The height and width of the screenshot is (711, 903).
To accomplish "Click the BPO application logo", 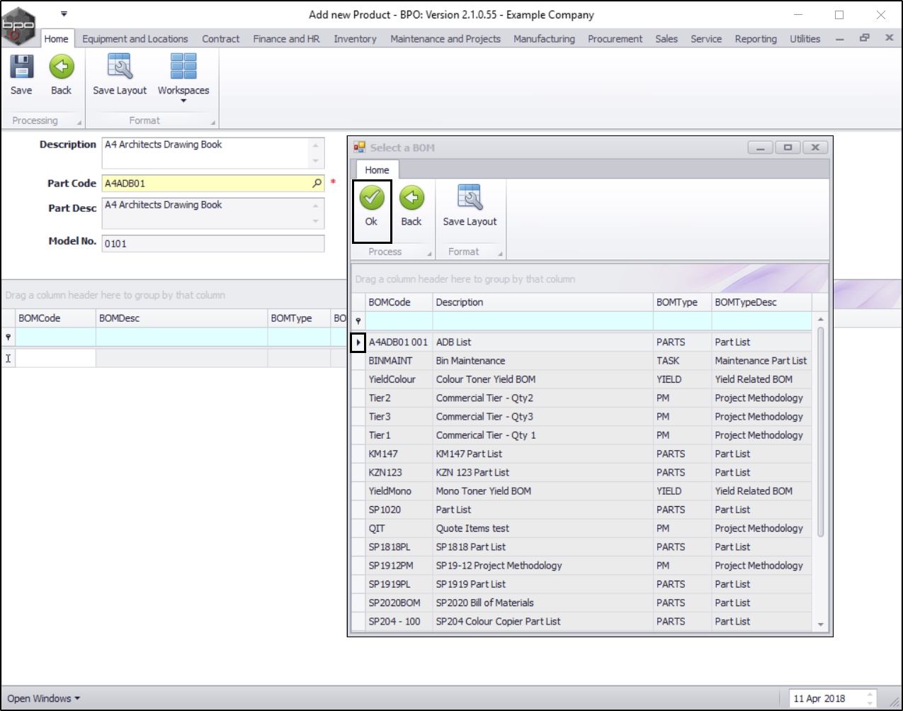I will (18, 26).
